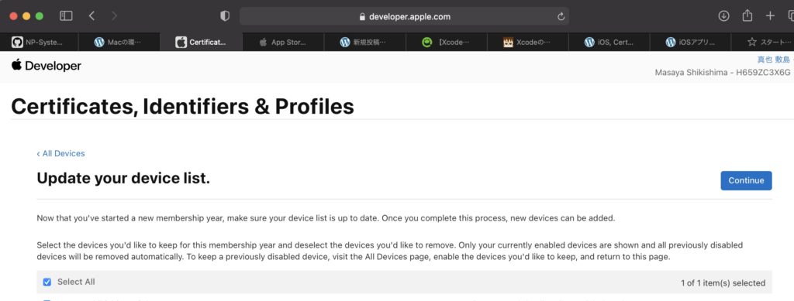Open the Share icon in the toolbar
The width and height of the screenshot is (794, 301).
pos(747,15)
